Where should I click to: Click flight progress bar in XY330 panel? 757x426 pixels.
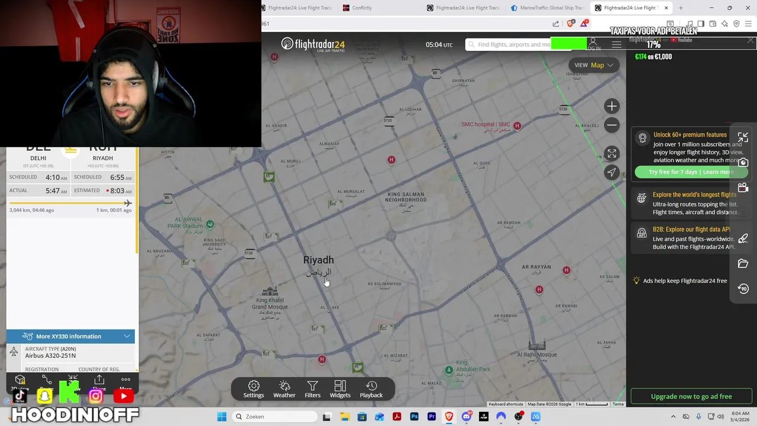(70, 203)
